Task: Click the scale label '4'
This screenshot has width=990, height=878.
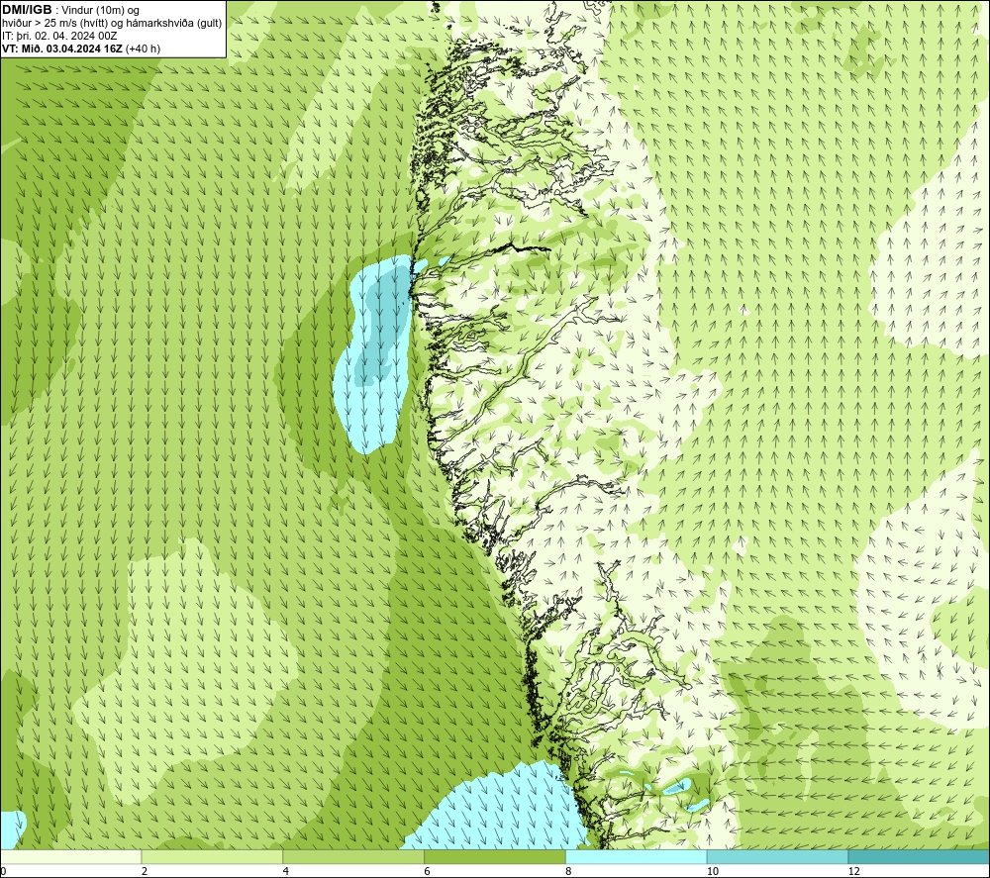Action: point(286,871)
